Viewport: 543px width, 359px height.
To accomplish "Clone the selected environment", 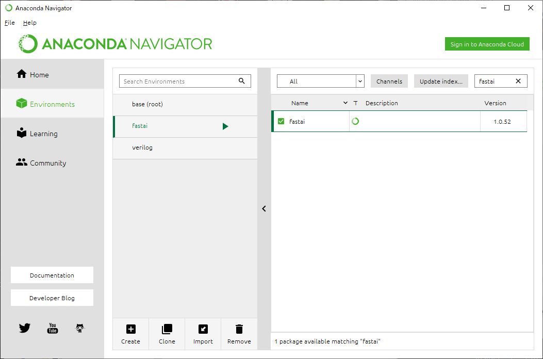I will coord(167,334).
